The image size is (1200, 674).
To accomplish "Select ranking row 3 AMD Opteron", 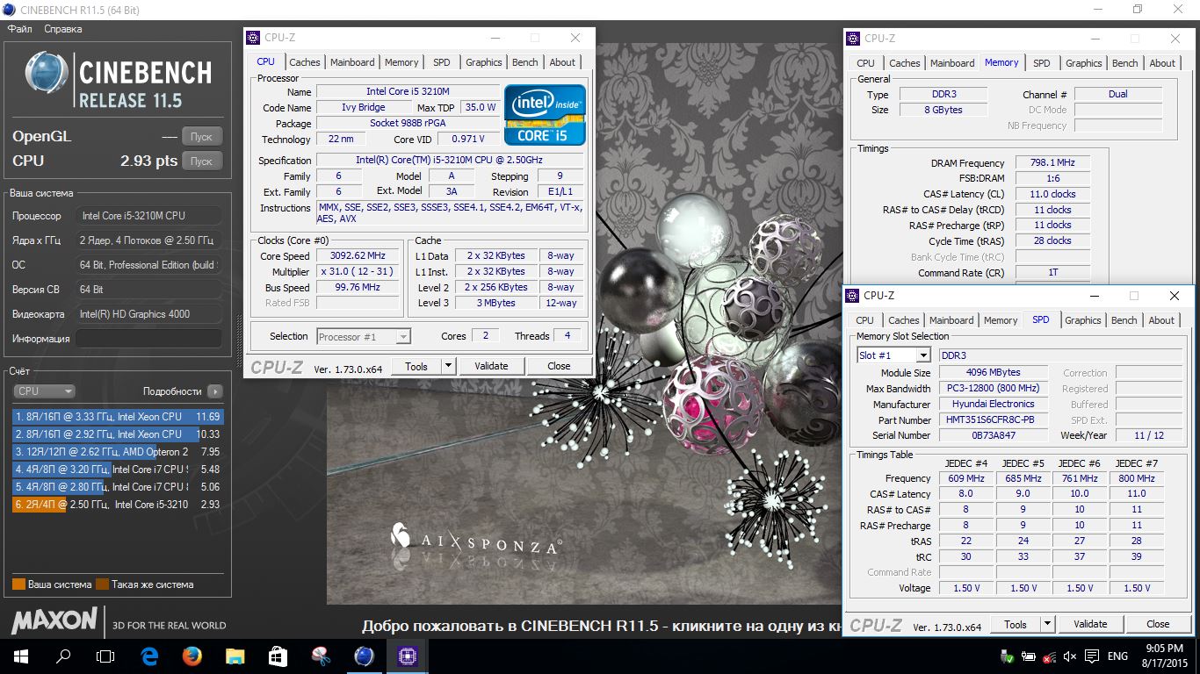I will point(118,452).
